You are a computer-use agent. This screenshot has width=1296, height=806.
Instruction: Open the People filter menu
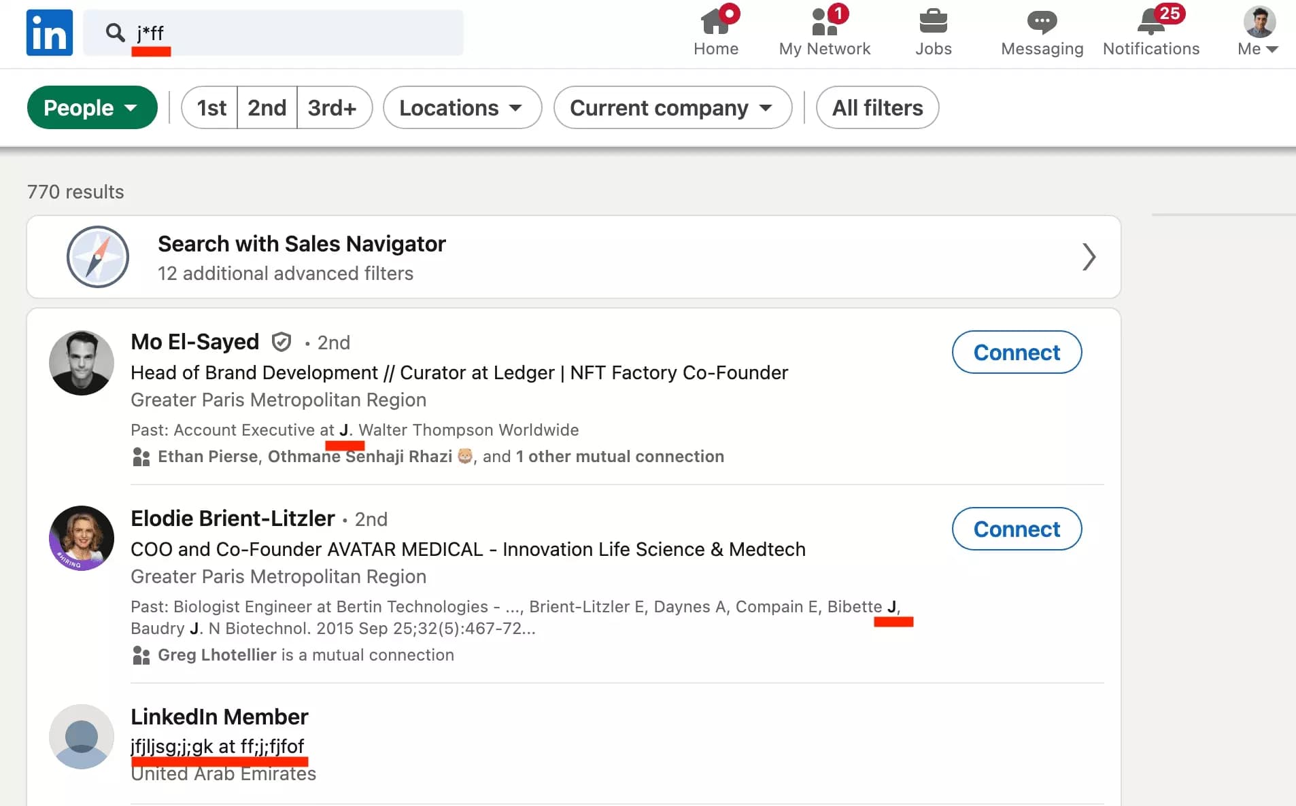coord(92,107)
